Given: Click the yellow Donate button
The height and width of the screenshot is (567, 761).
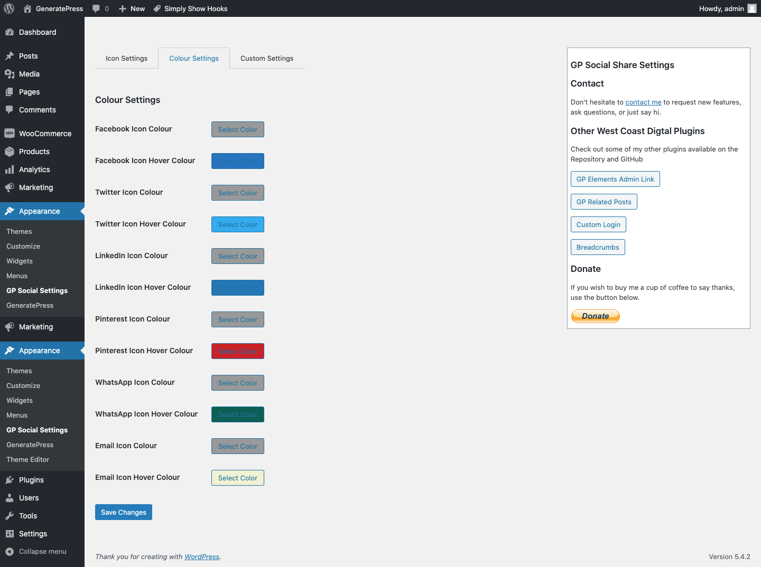Looking at the screenshot, I should coord(596,316).
